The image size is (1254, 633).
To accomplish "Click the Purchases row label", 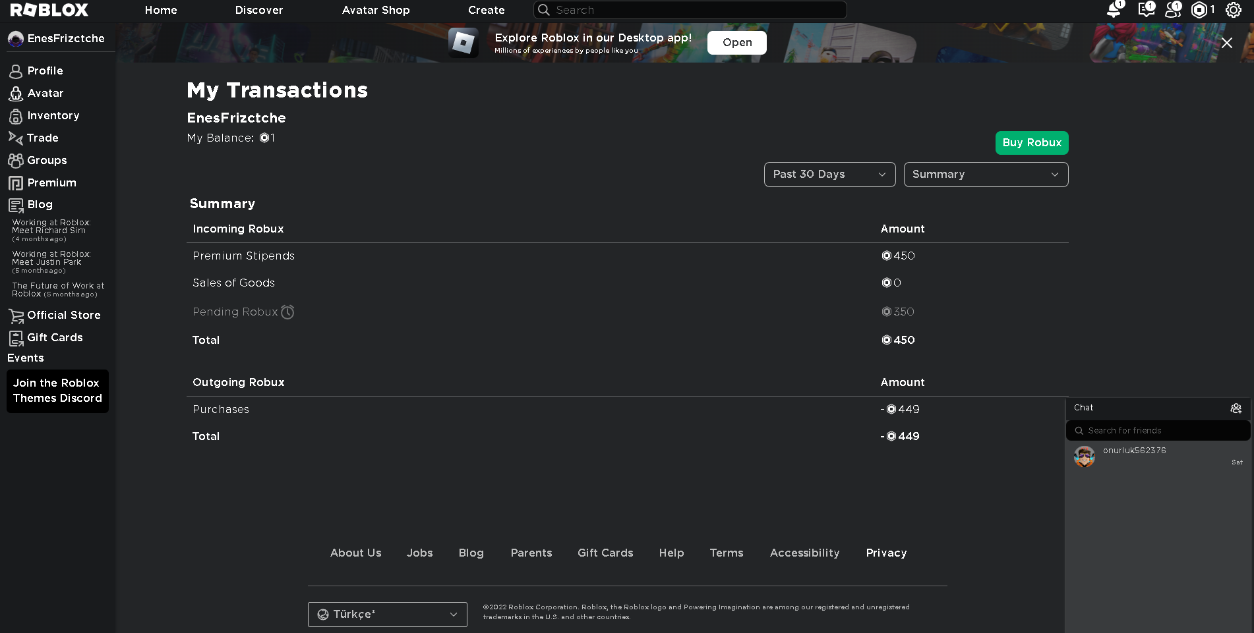I will point(221,409).
